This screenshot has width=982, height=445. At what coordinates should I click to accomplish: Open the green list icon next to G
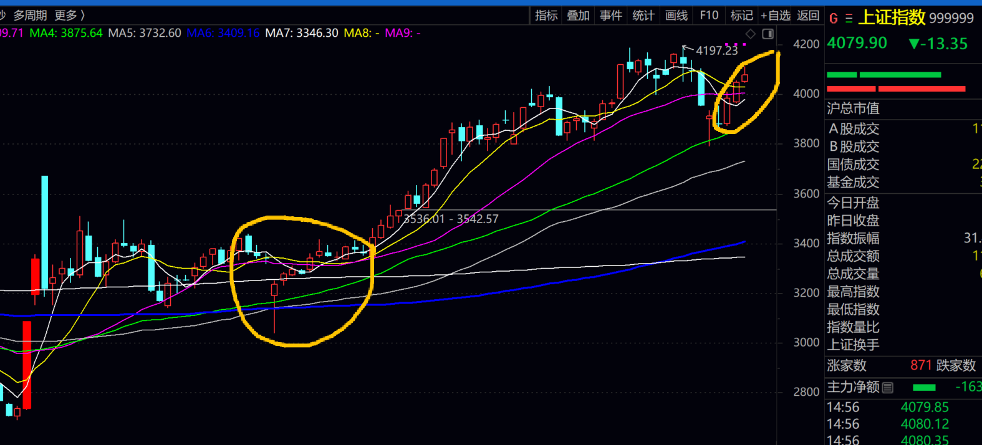849,19
